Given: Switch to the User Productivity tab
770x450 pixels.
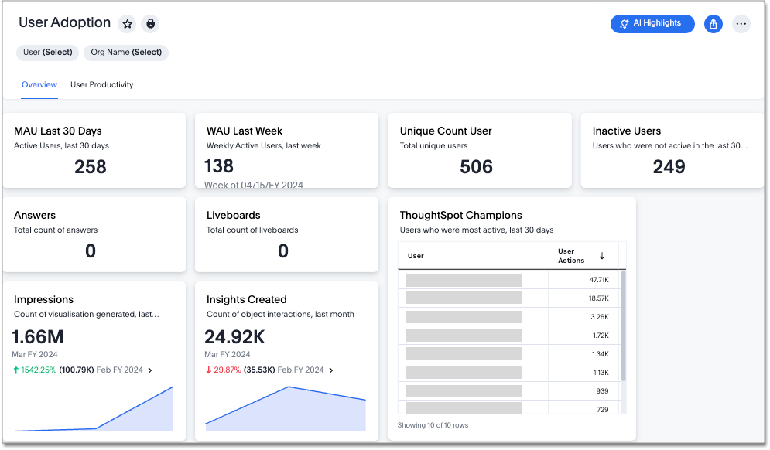Looking at the screenshot, I should (x=101, y=85).
